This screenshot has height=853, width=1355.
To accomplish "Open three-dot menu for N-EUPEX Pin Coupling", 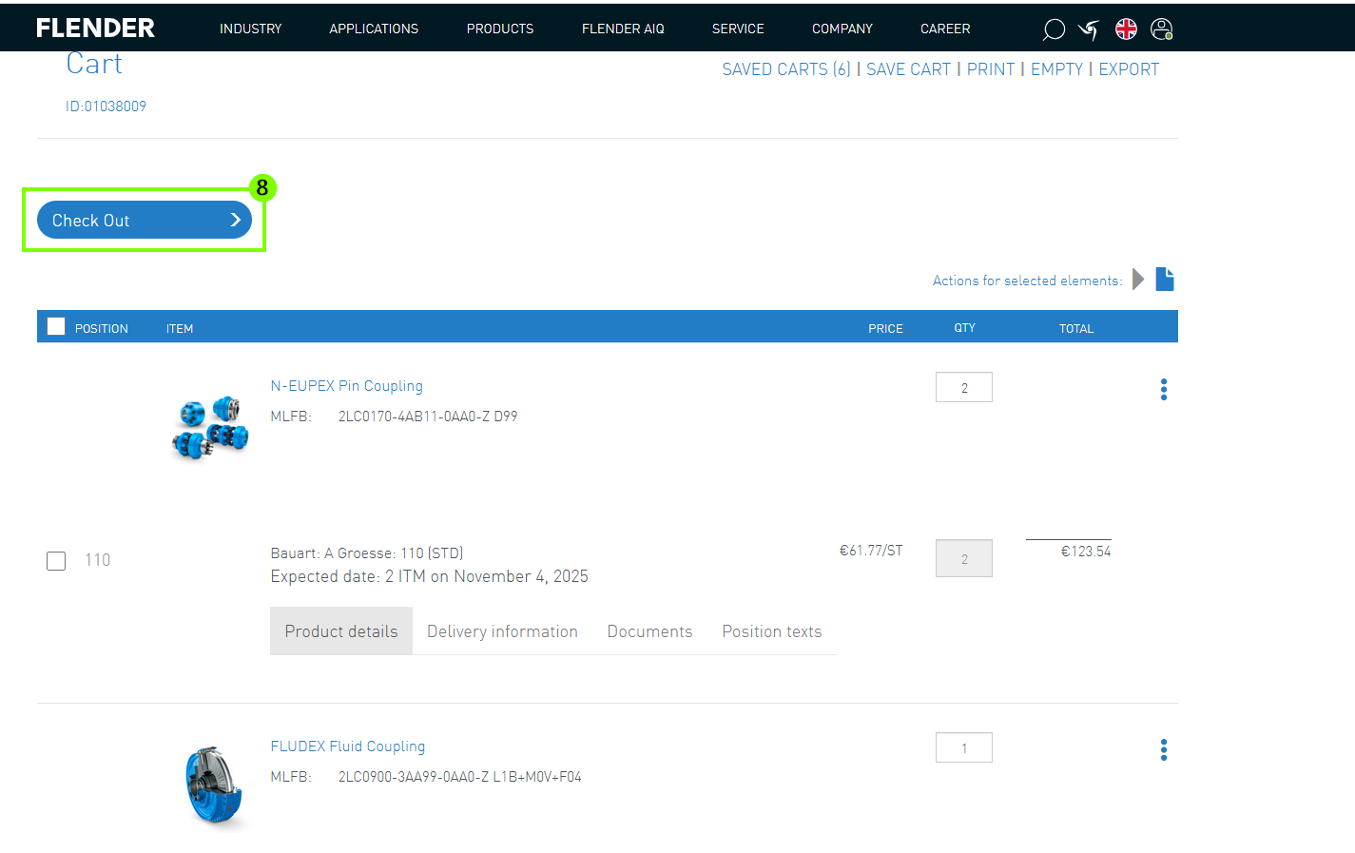I will pyautogui.click(x=1163, y=389).
